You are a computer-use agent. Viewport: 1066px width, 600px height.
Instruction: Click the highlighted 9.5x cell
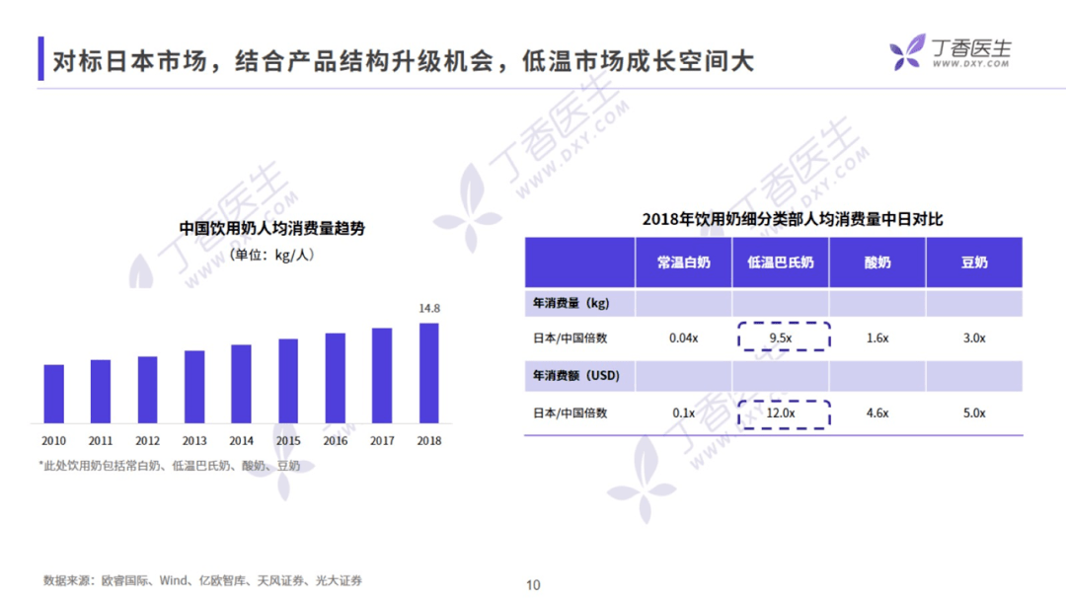click(783, 337)
